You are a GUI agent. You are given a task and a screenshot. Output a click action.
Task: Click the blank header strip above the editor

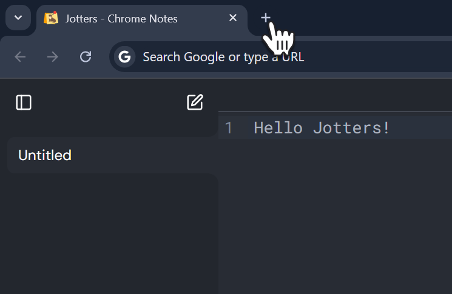click(x=334, y=96)
